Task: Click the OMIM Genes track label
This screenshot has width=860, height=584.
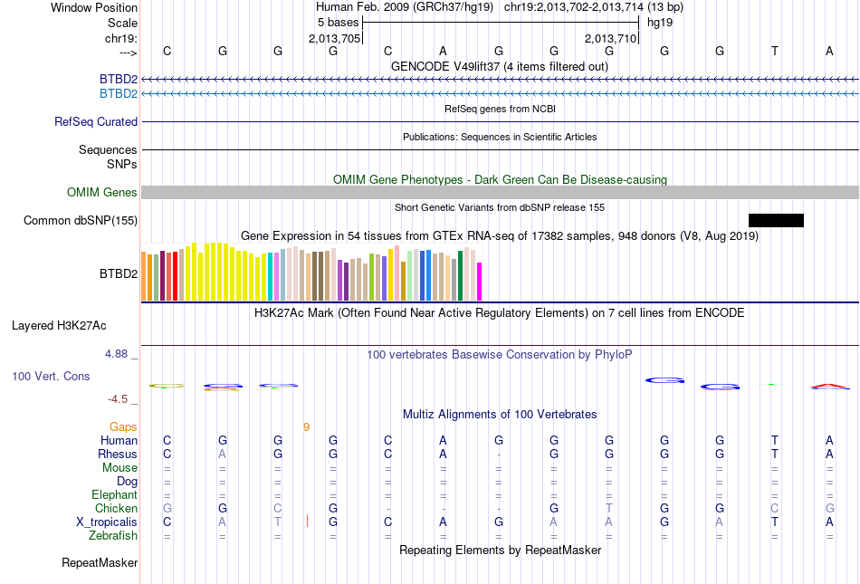Action: pos(102,193)
